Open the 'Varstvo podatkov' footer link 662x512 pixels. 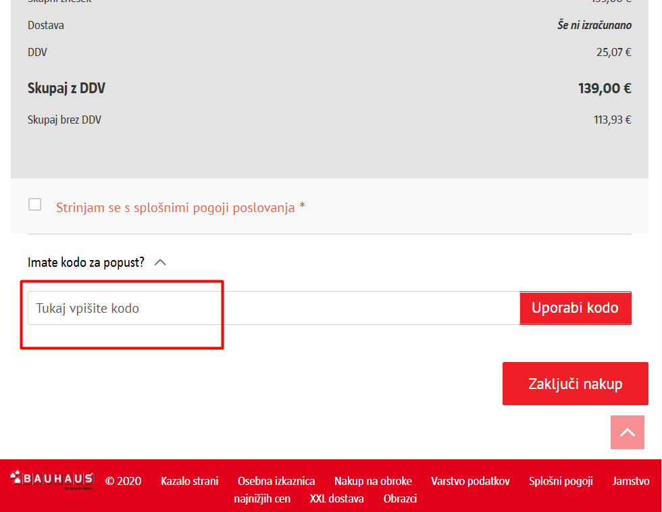tap(470, 481)
